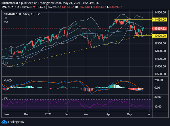Image resolution: width=170 pixels, height=126 pixels.
Task: Click the low value 13453.17
Action: click(x=100, y=7)
